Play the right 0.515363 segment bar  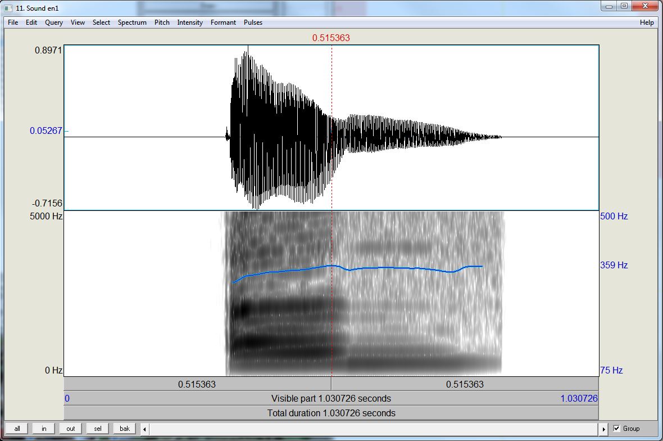[465, 384]
